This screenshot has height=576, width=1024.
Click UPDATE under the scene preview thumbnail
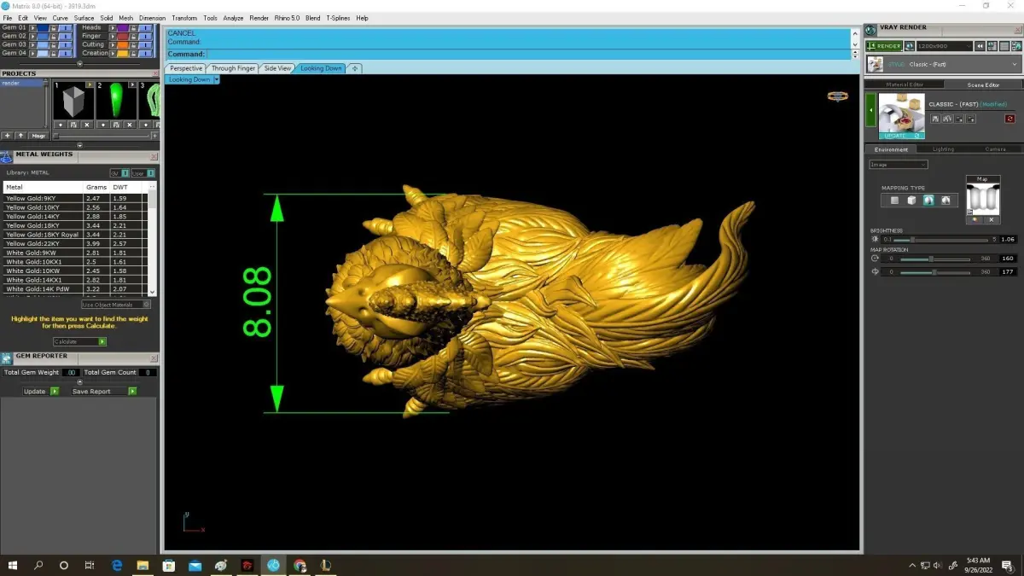coord(901,136)
